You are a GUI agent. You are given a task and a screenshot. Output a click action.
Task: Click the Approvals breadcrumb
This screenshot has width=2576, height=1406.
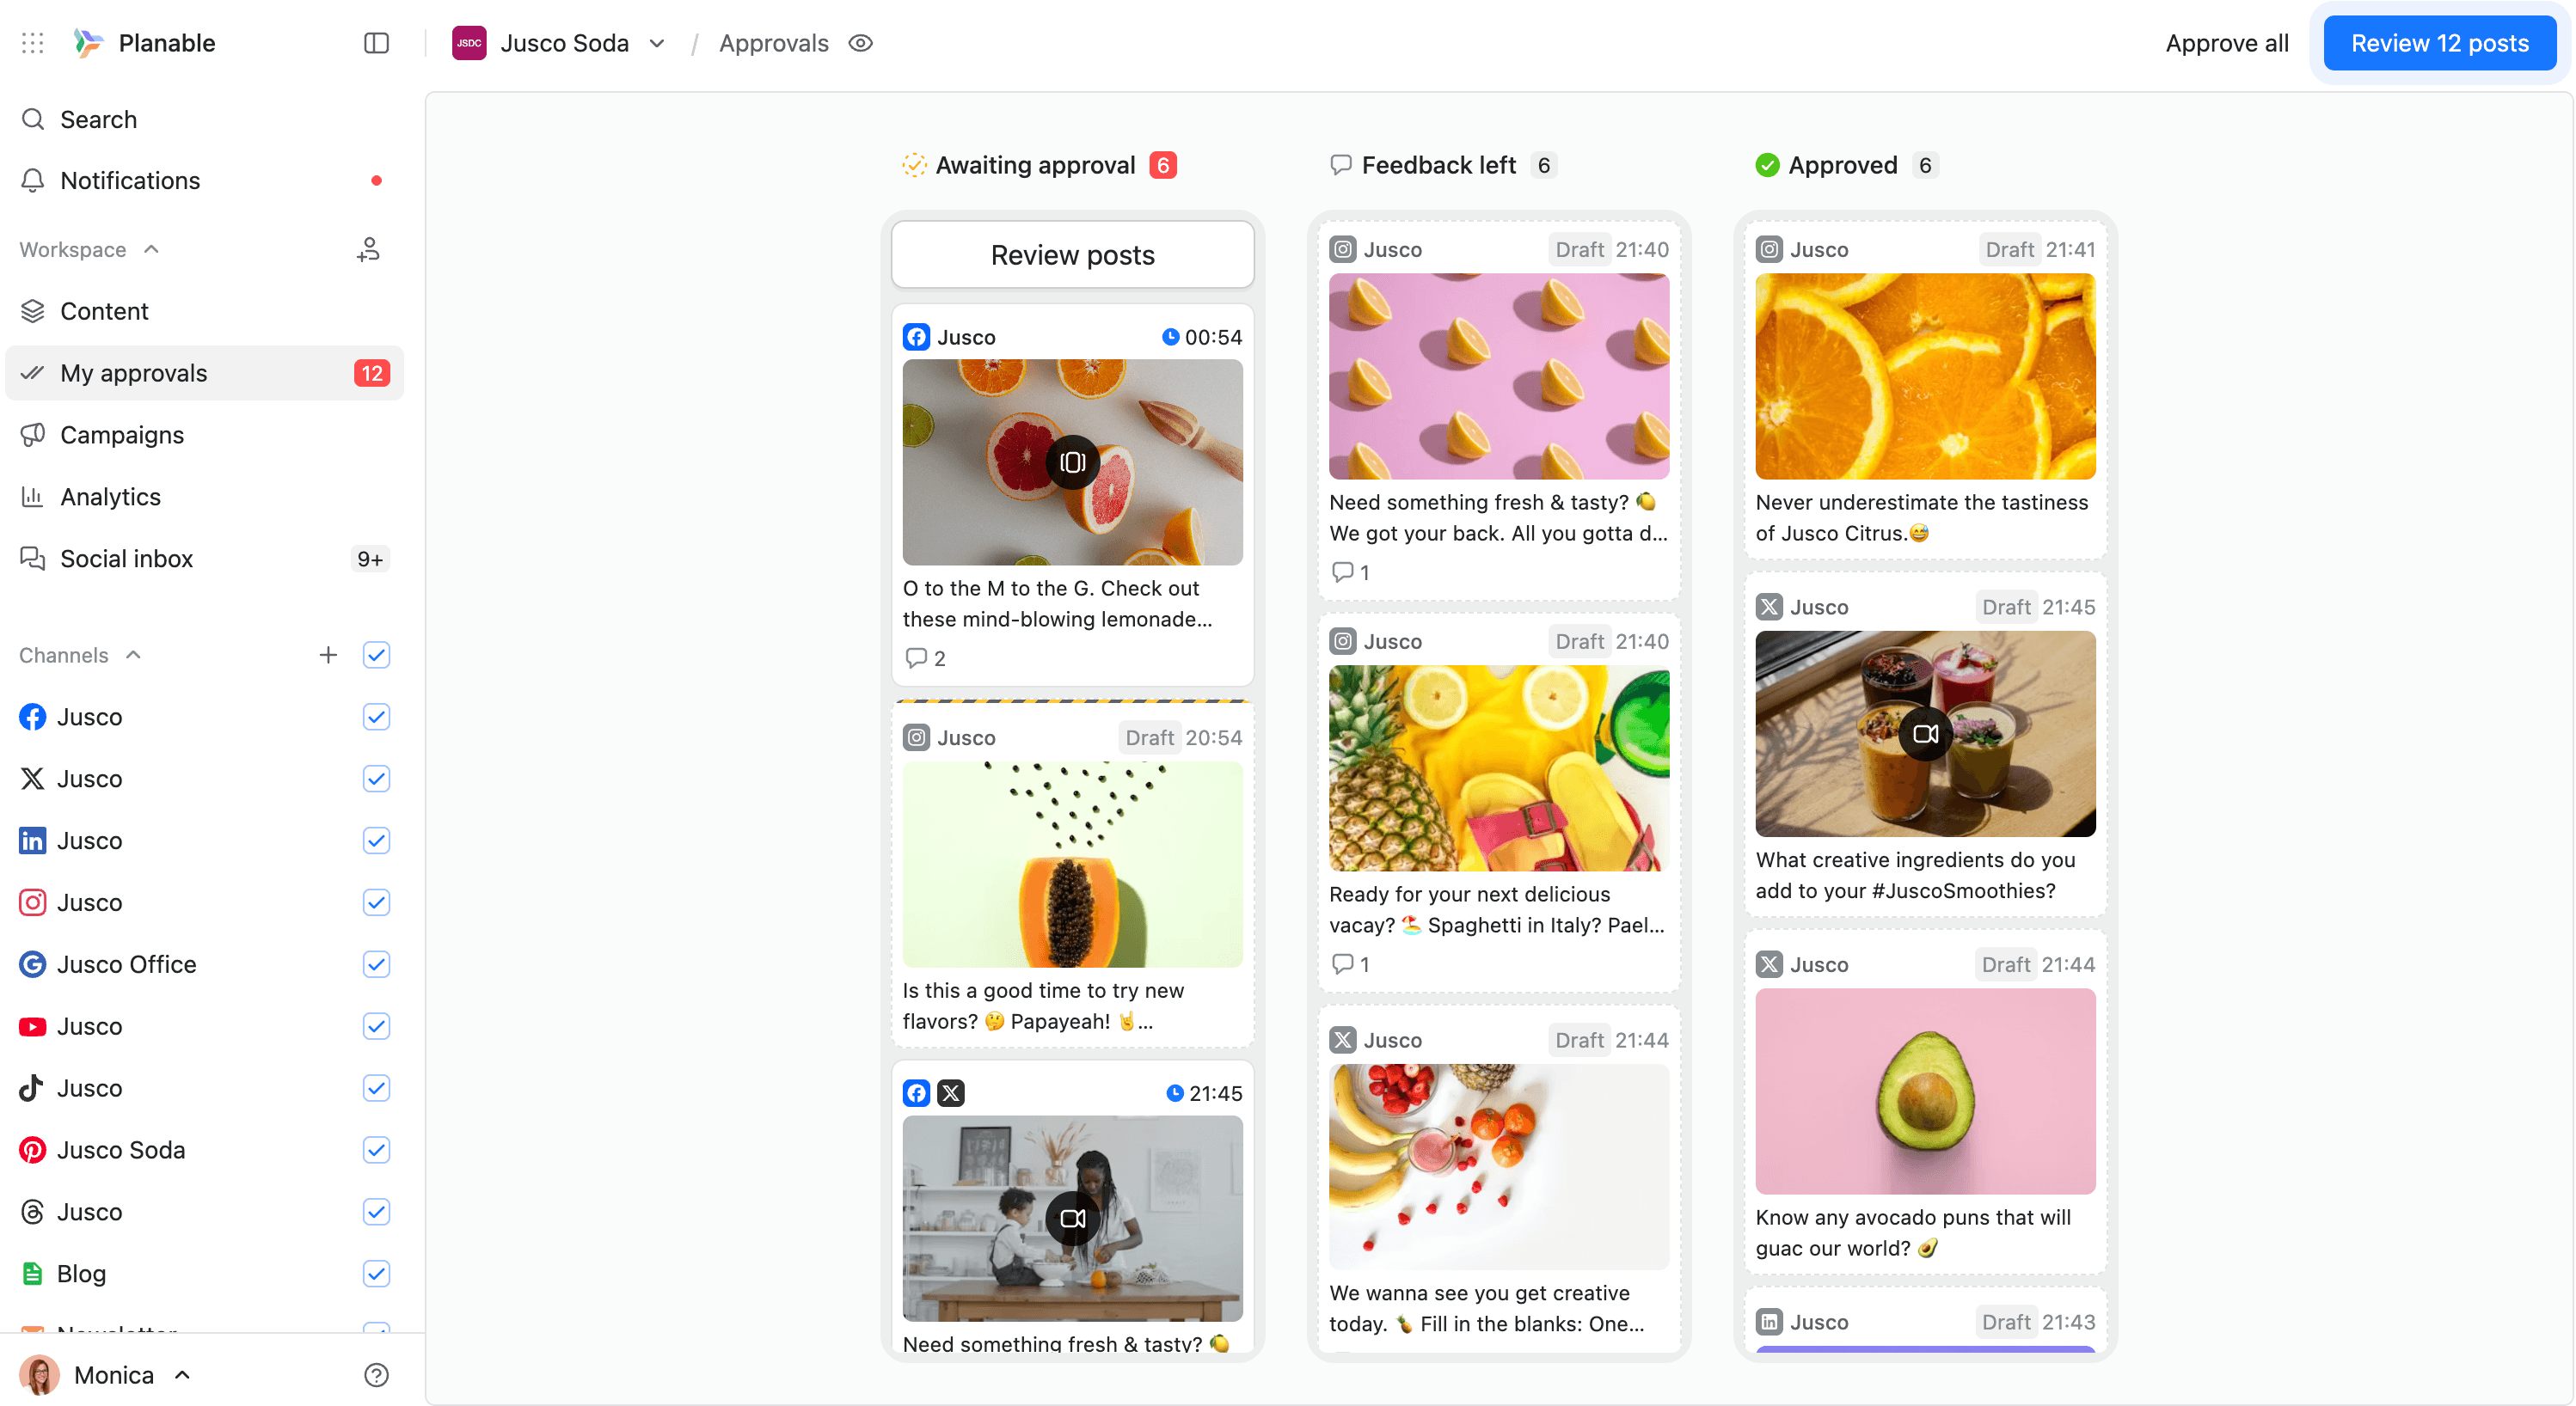pos(773,43)
